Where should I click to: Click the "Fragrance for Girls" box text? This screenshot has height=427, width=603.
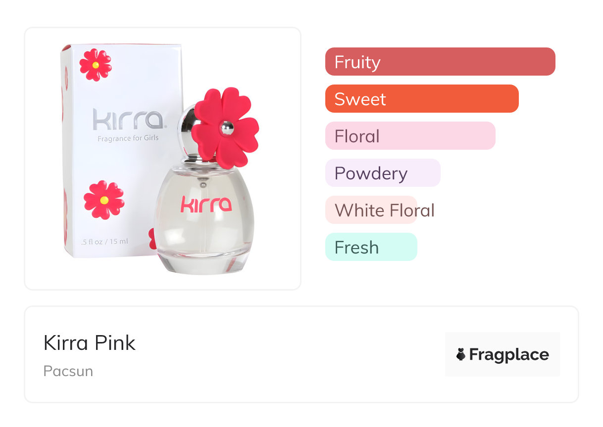pyautogui.click(x=128, y=138)
